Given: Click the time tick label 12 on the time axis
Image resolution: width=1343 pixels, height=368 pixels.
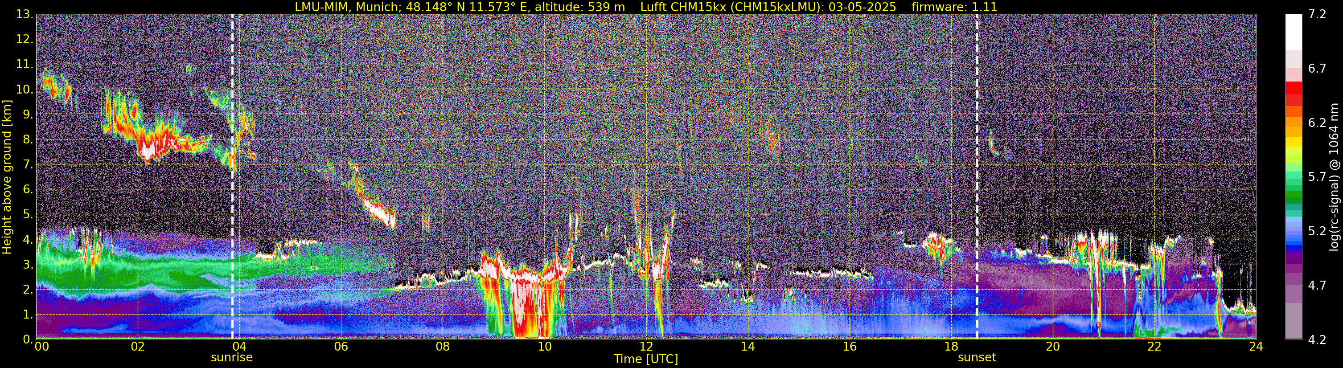Looking at the screenshot, I should (x=646, y=347).
